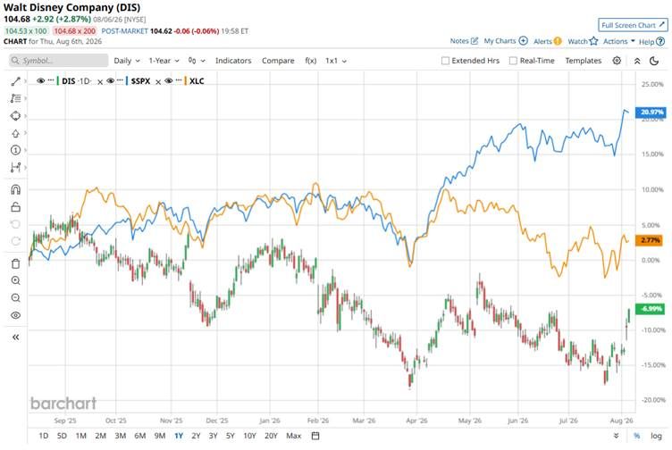Add DIS to Watch list
Viewport: 672px width, 450px height.
[x=583, y=42]
